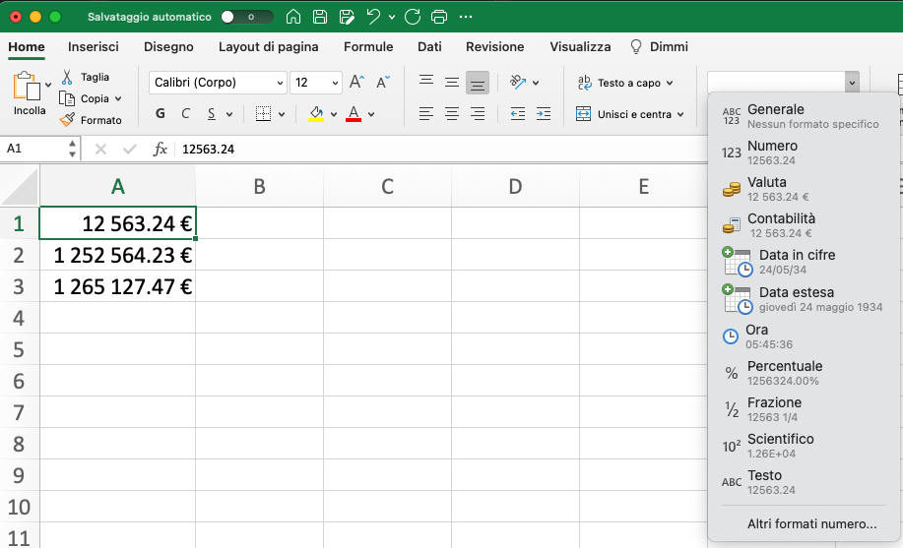Expand underline style options arrow
The height and width of the screenshot is (548, 903).
point(229,114)
